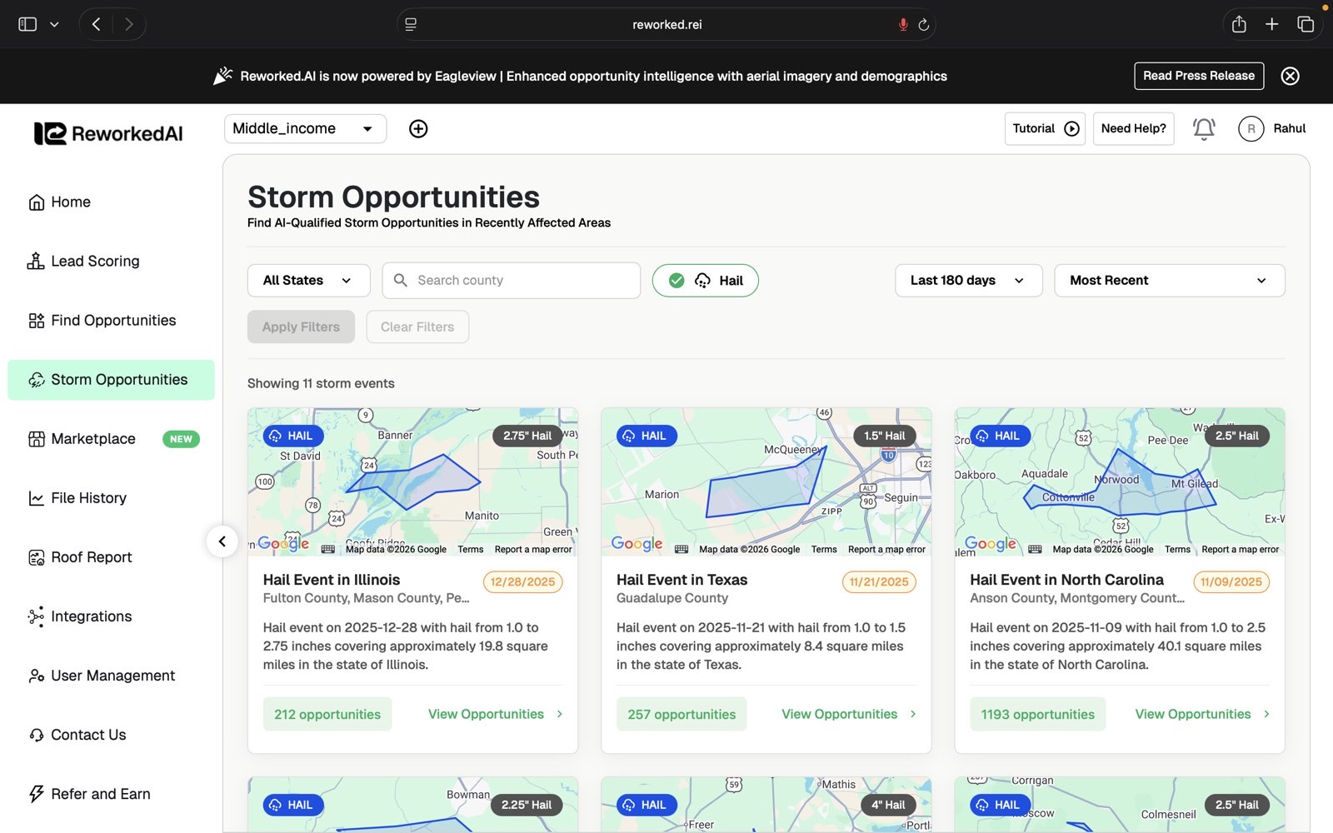Open Home from the sidebar
Image resolution: width=1333 pixels, height=833 pixels.
click(x=71, y=202)
